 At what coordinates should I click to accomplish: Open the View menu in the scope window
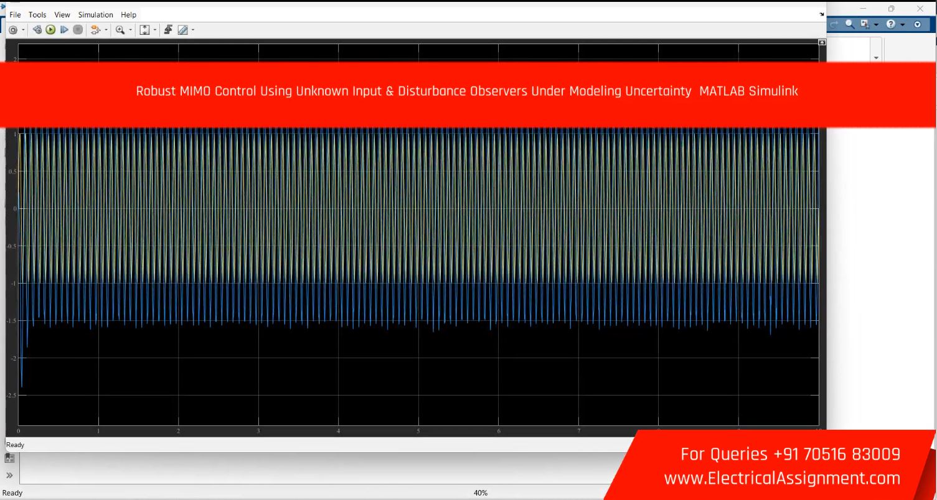click(x=62, y=15)
